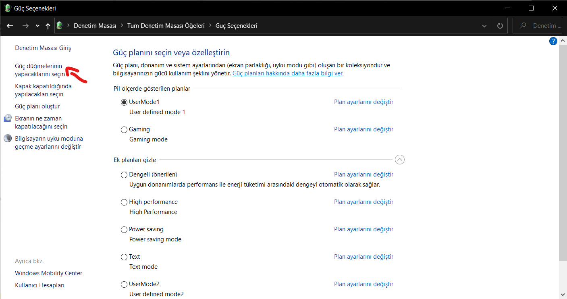
Task: Go up one folder level arrow
Action: pyautogui.click(x=48, y=26)
